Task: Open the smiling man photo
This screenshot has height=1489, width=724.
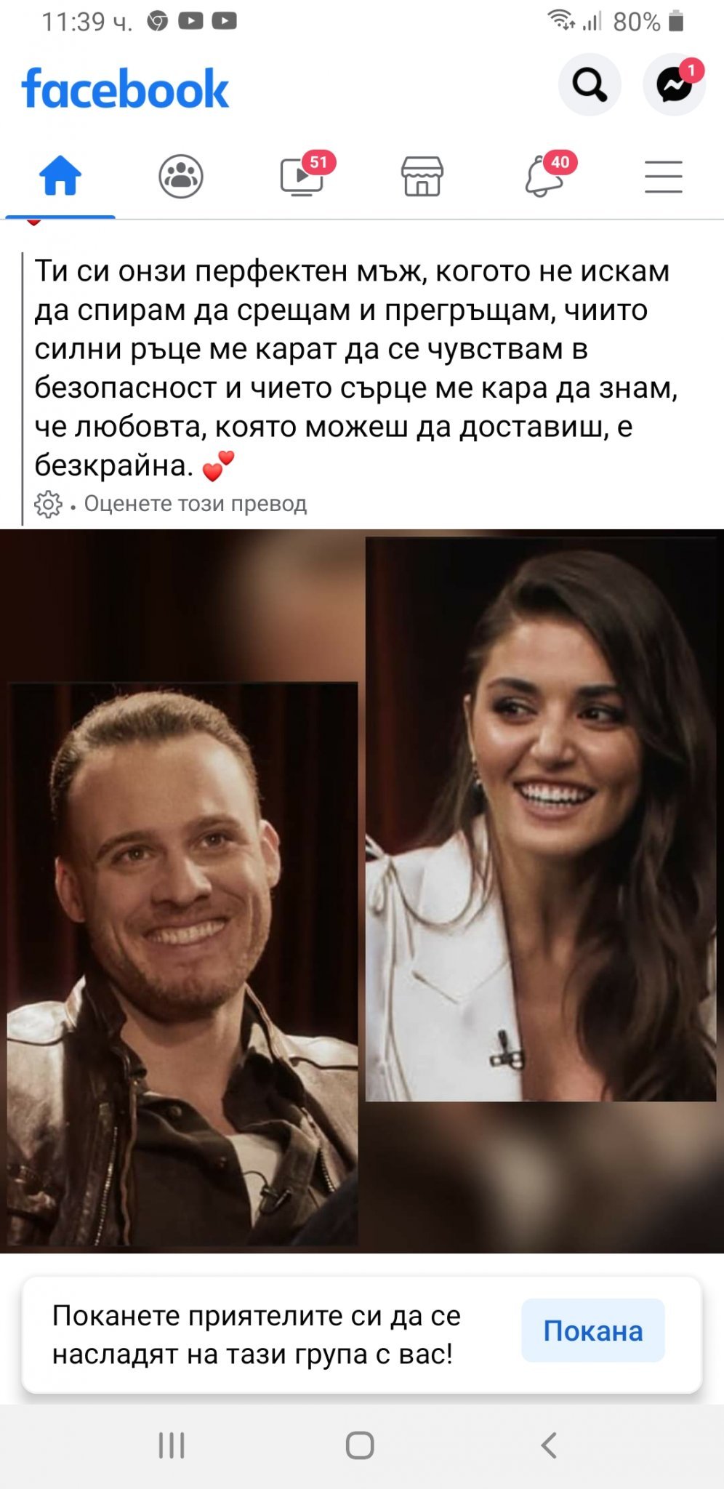Action: point(182,963)
